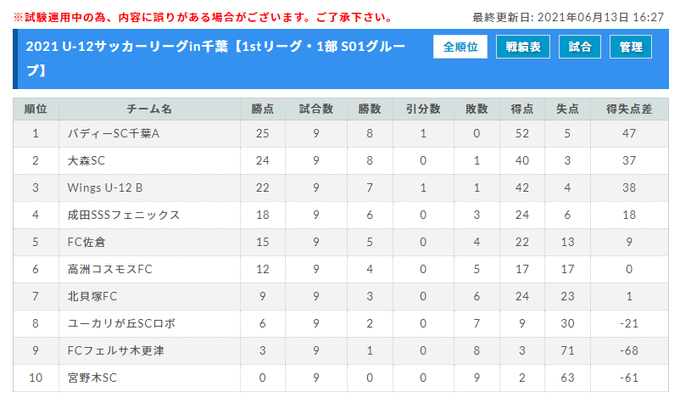Click the チーム名 column header
The height and width of the screenshot is (403, 680).
(x=149, y=109)
